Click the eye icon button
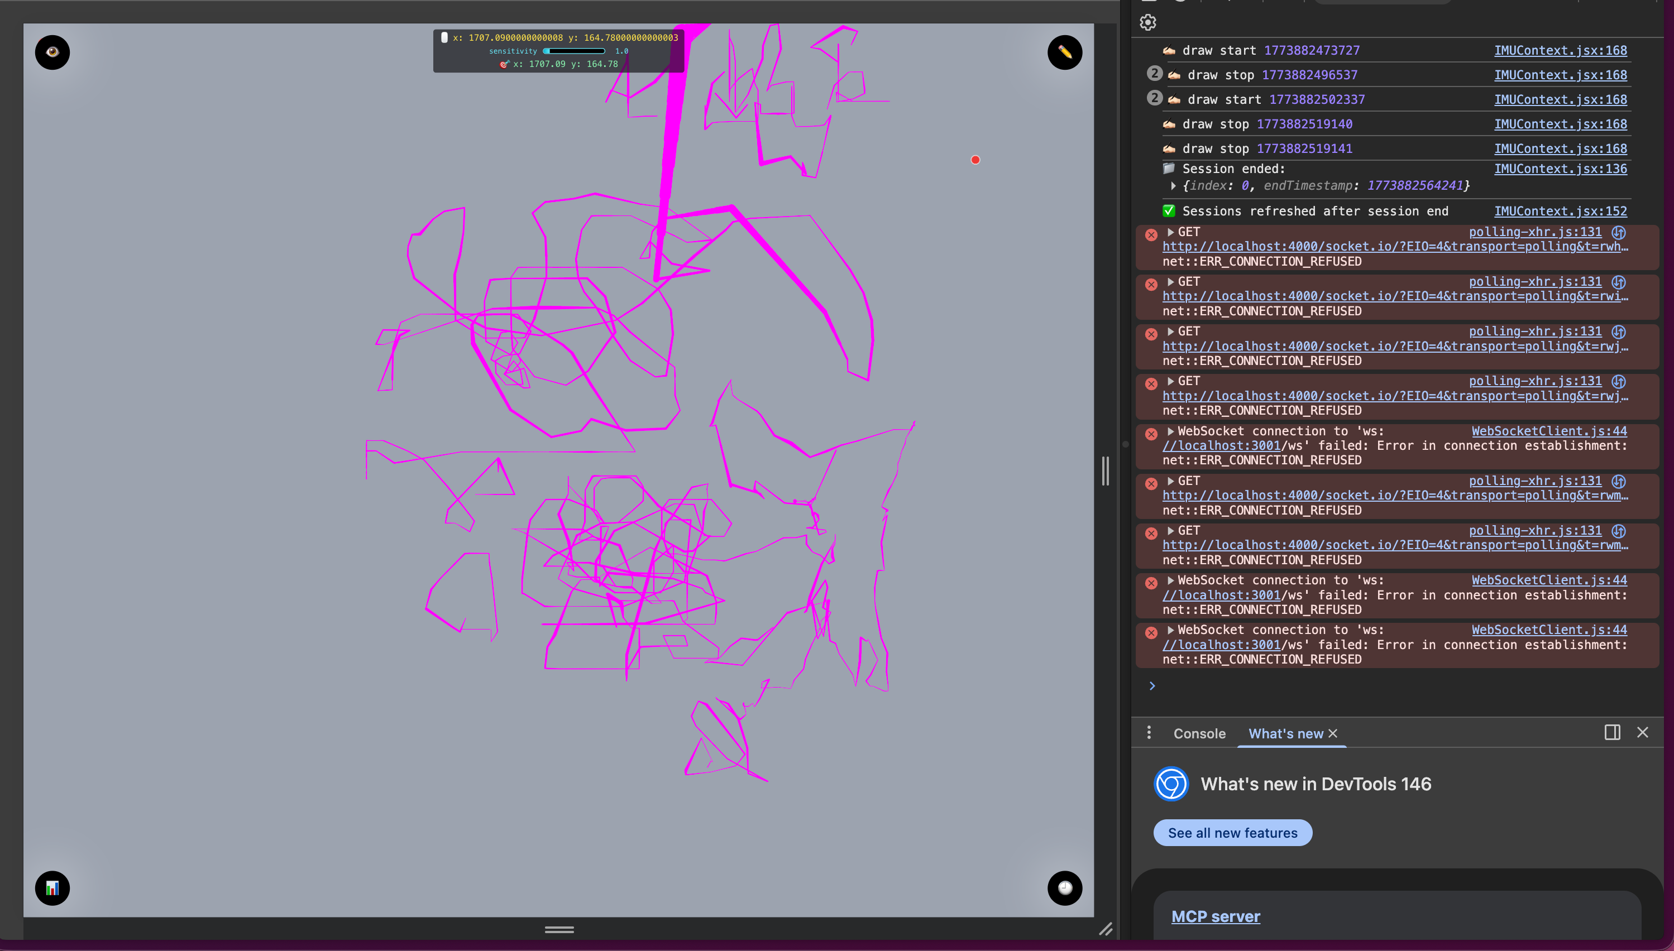The width and height of the screenshot is (1674, 951). [x=52, y=52]
